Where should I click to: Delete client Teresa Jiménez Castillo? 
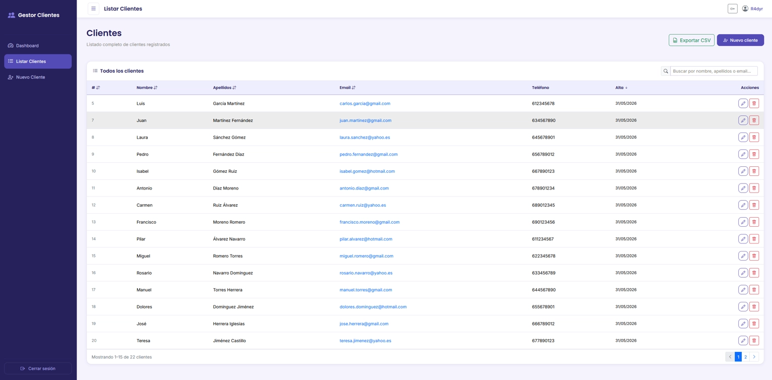[x=754, y=341]
